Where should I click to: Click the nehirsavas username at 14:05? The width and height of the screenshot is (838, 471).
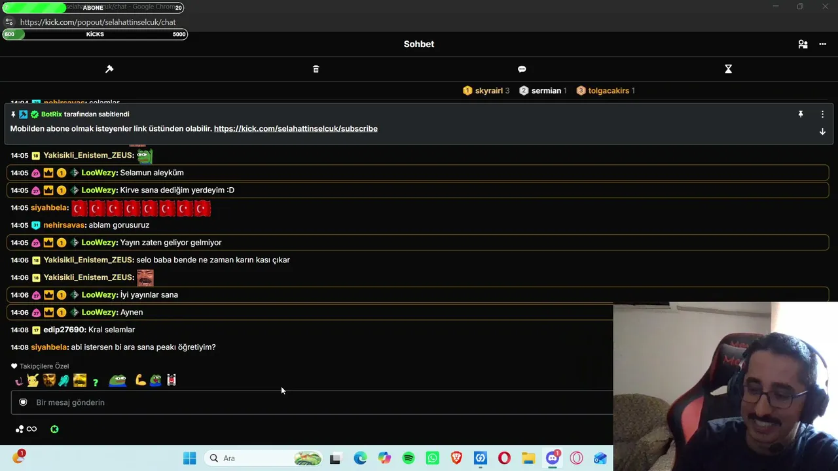click(64, 225)
